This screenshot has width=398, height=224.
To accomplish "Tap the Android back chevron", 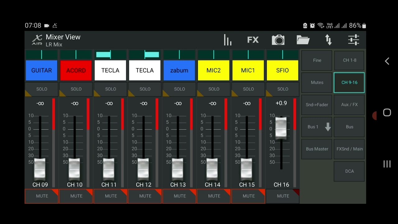I will pos(387,61).
